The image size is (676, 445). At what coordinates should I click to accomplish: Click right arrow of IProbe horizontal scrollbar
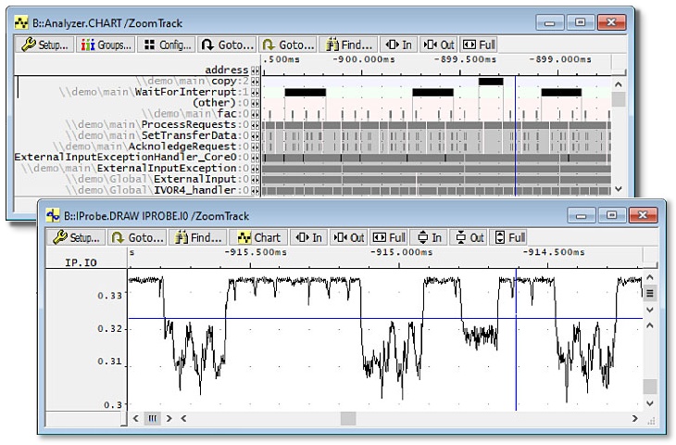point(634,419)
